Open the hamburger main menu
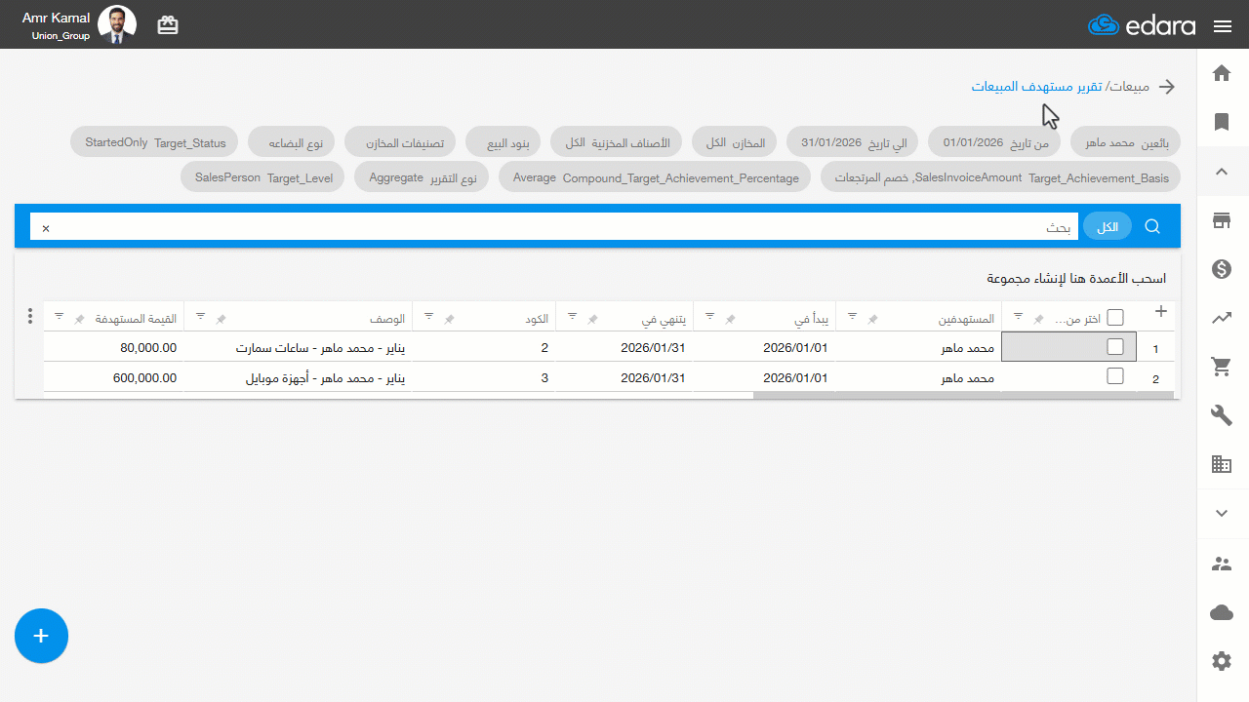1249x702 pixels. pyautogui.click(x=1223, y=26)
